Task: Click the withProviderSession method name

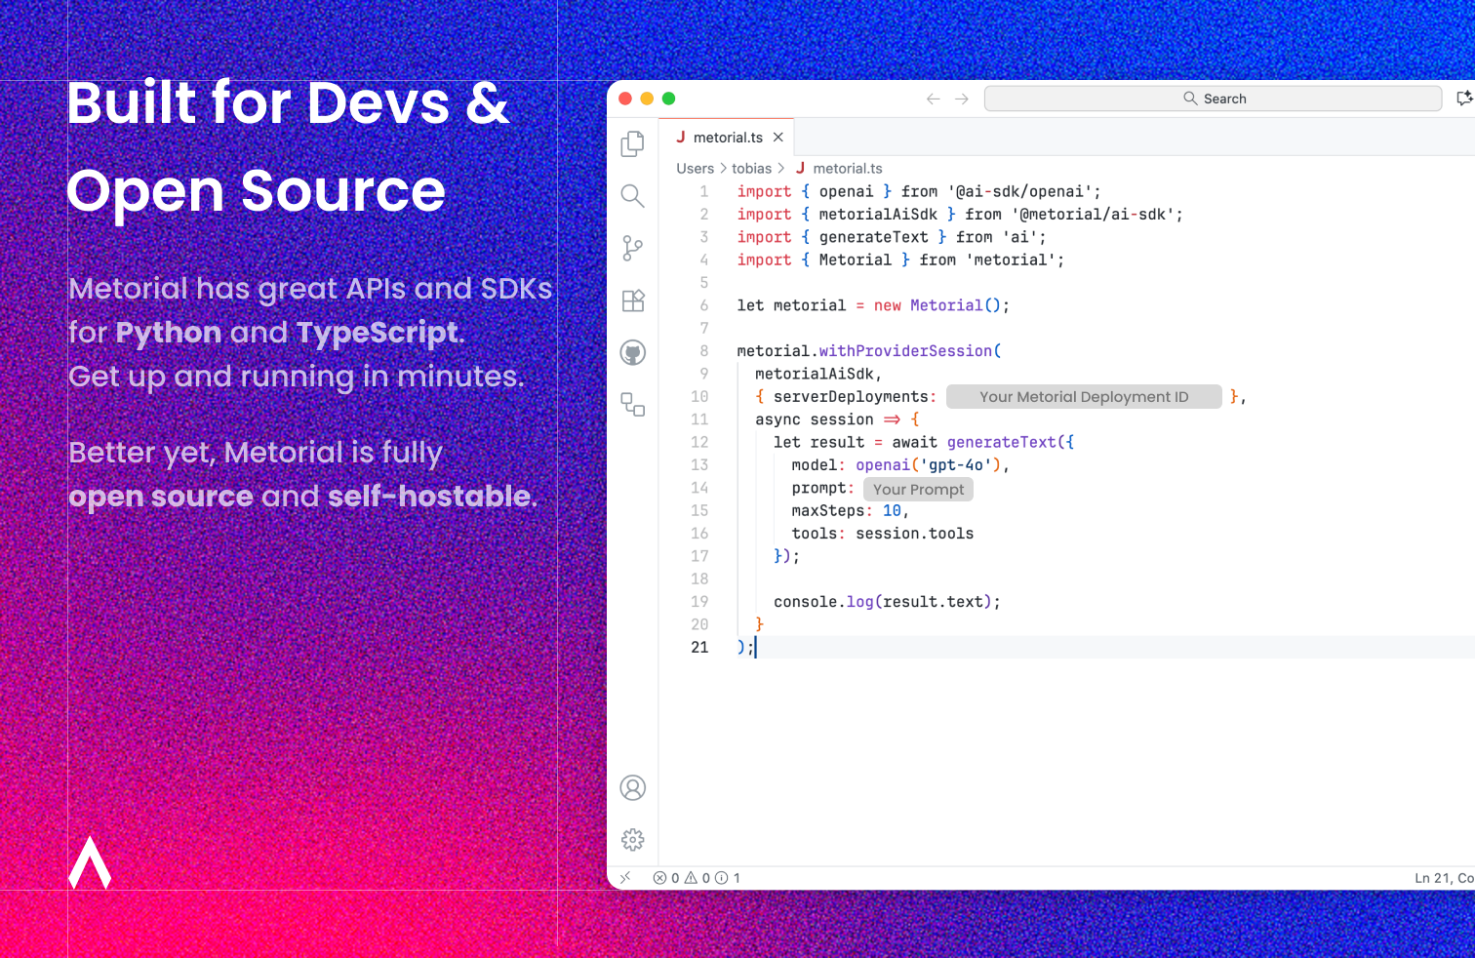Action: [x=905, y=351]
